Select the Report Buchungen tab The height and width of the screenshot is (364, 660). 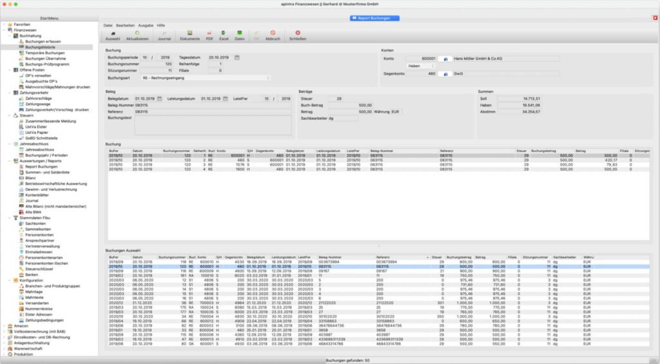tap(374, 18)
